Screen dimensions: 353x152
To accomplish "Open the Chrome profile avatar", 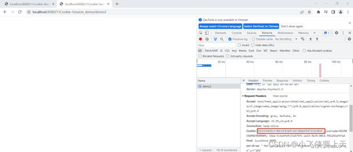I will pos(341,12).
